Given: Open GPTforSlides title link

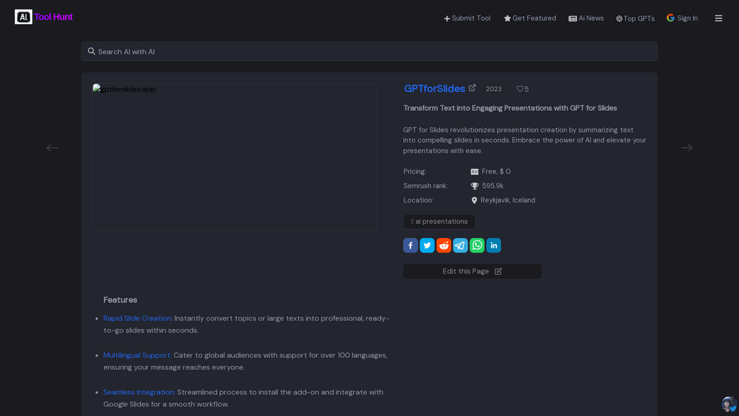Looking at the screenshot, I should coord(435,88).
